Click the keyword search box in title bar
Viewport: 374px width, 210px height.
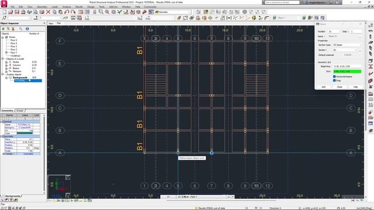pos(282,2)
